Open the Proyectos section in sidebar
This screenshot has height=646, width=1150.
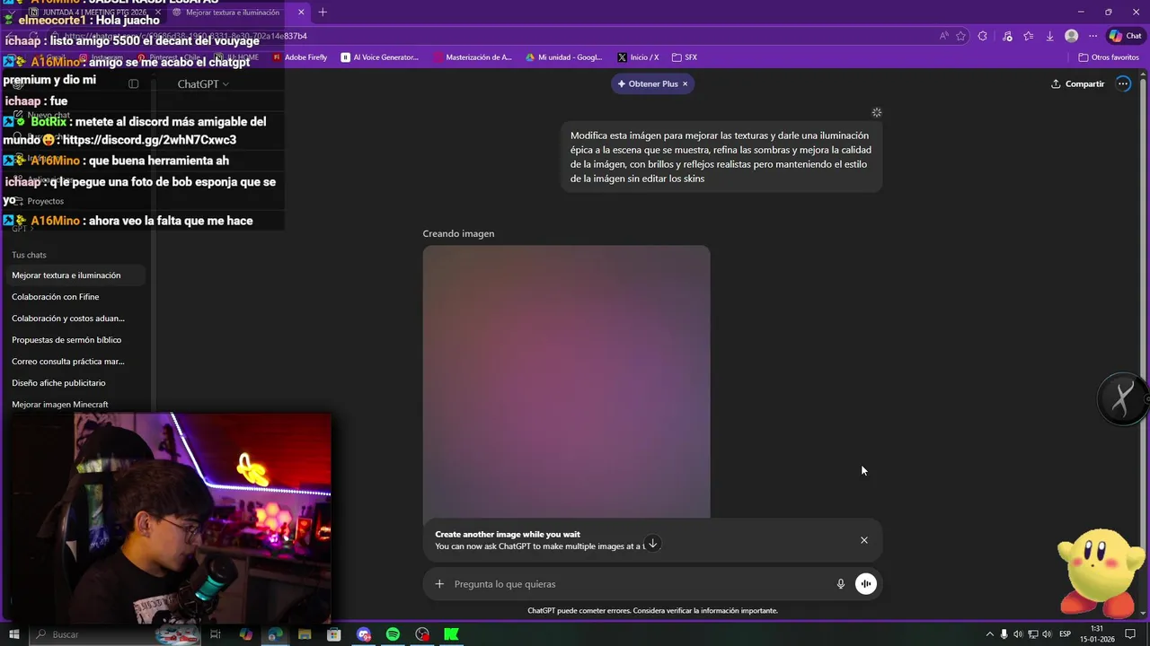45,201
